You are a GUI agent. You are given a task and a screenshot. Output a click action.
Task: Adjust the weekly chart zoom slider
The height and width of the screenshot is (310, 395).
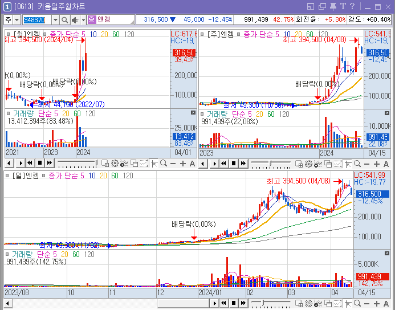(x=271, y=164)
